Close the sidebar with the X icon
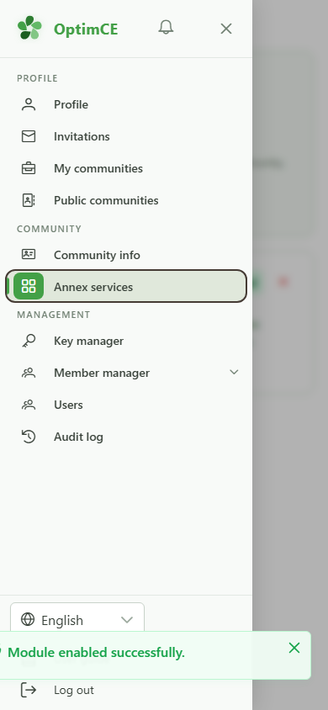The width and height of the screenshot is (328, 710). [225, 29]
